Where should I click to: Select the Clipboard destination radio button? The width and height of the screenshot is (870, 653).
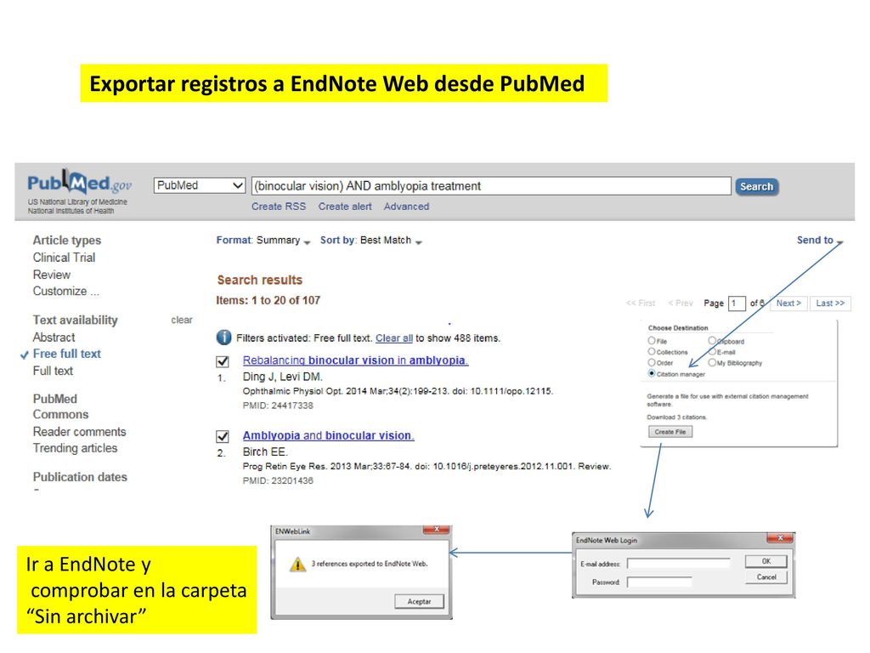(x=712, y=340)
